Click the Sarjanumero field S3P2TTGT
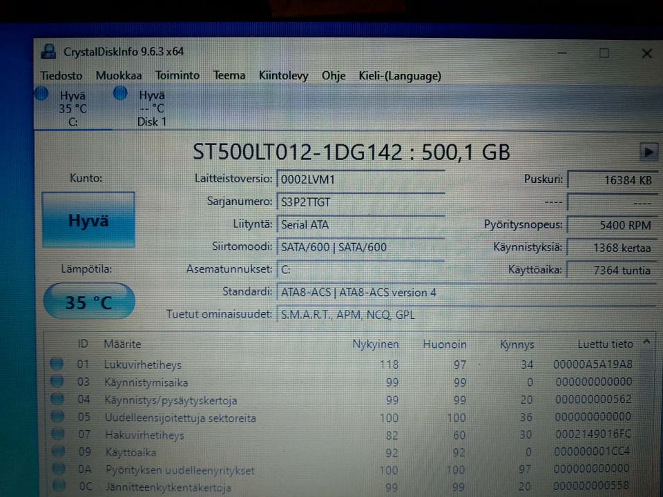This screenshot has height=497, width=663. (361, 202)
